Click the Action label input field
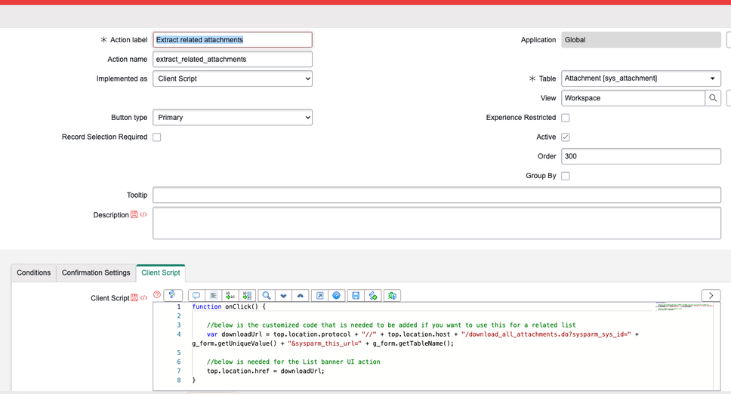Viewport: 731px width, 394px height. click(x=233, y=39)
